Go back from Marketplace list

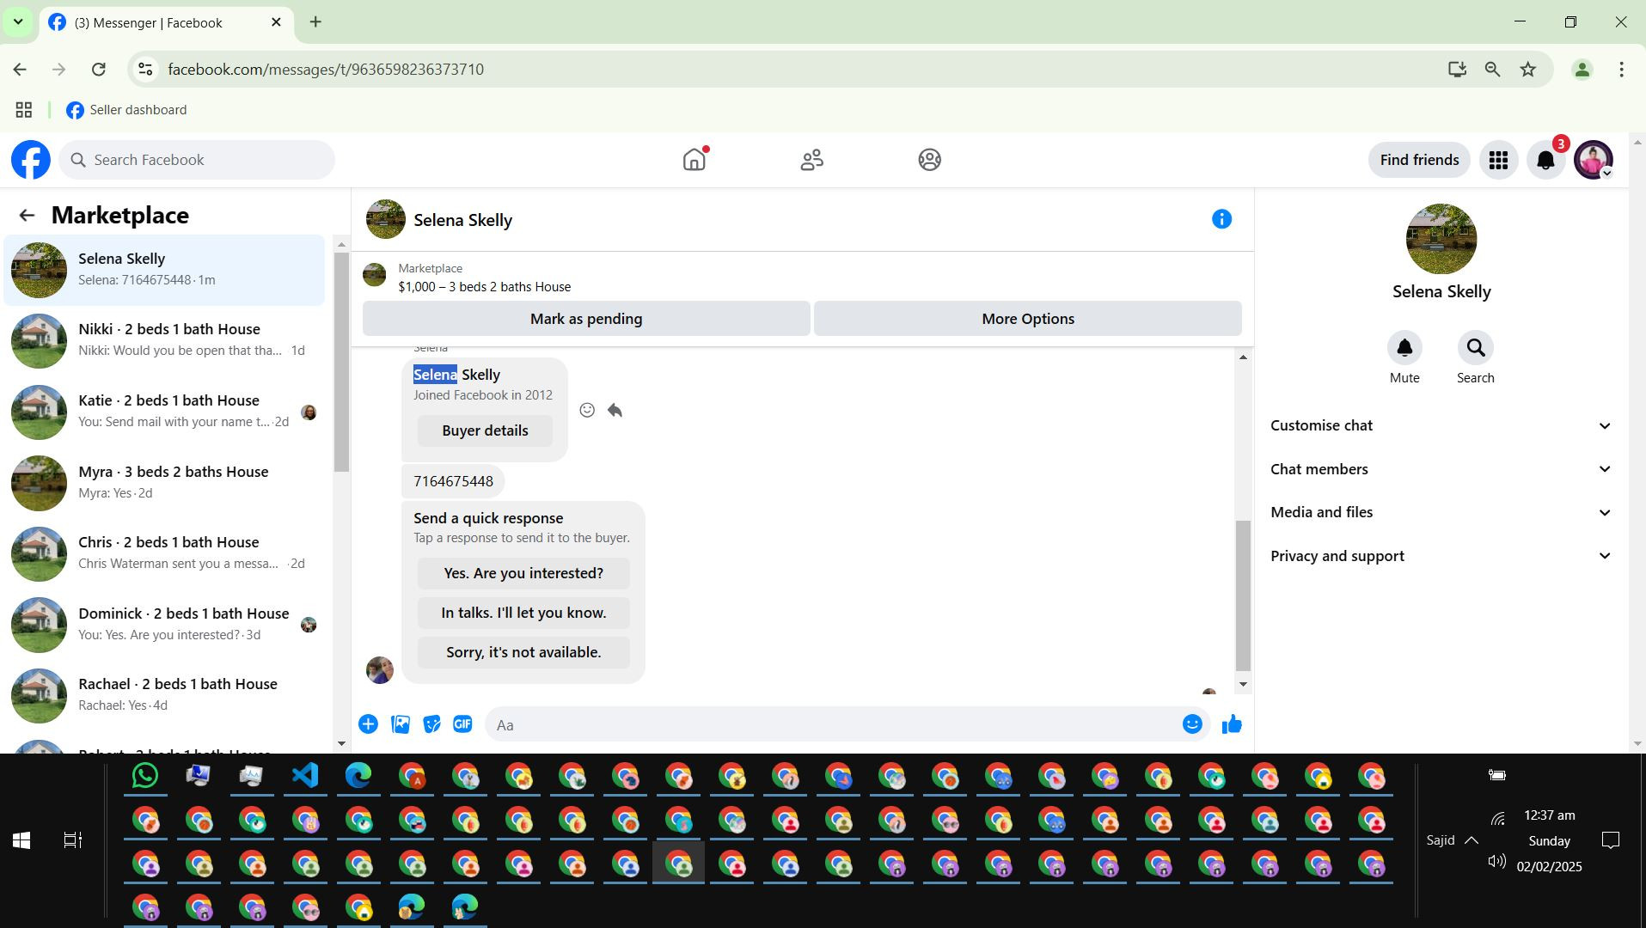click(27, 216)
